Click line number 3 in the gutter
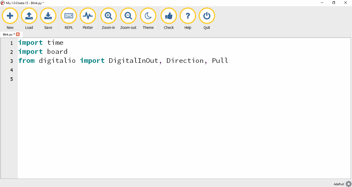Viewport: 352px width, 187px height. (11, 61)
